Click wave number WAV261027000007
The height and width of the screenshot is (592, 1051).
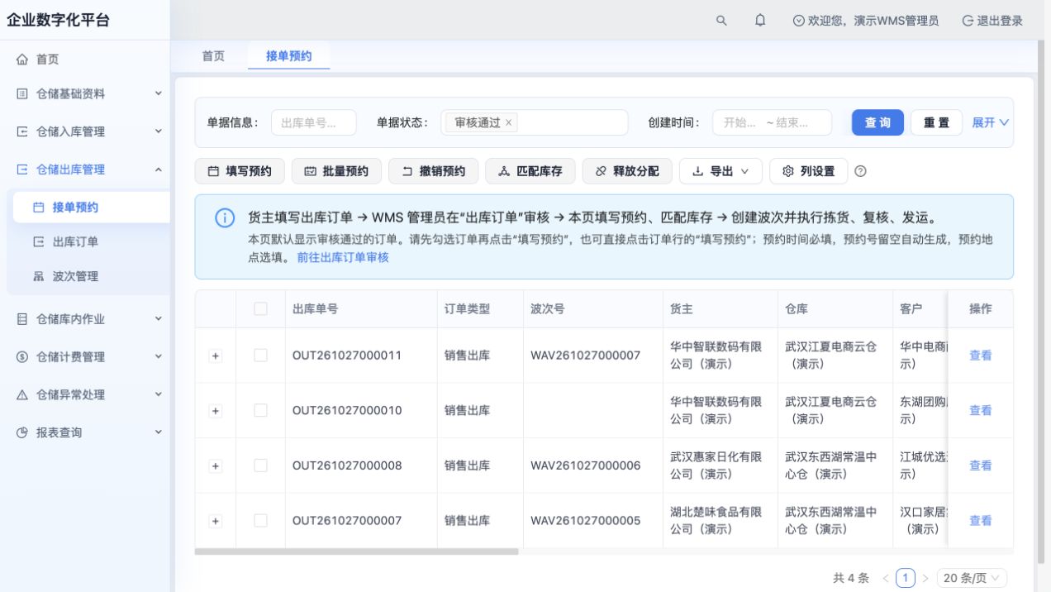pos(585,356)
